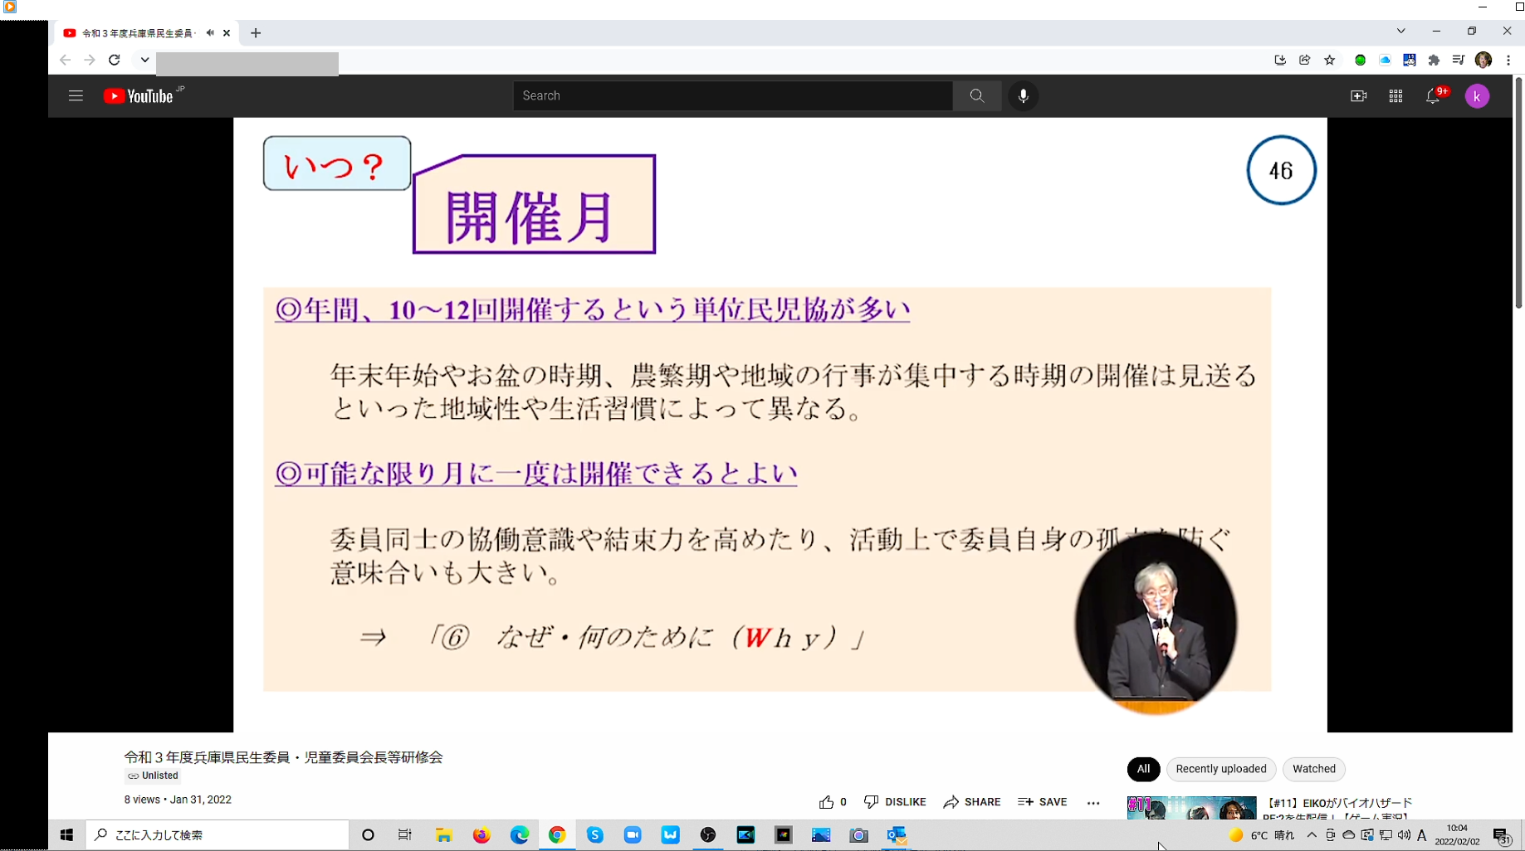
Task: Open the purple k account avatar
Action: pyautogui.click(x=1477, y=96)
